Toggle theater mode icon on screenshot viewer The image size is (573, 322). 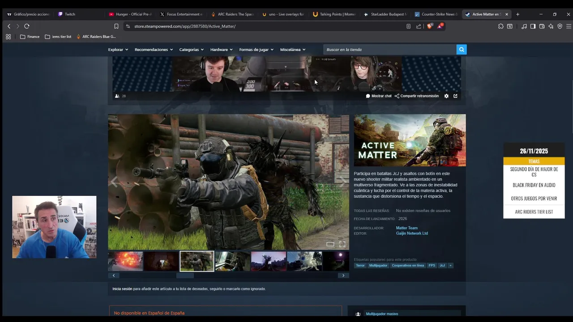(330, 244)
